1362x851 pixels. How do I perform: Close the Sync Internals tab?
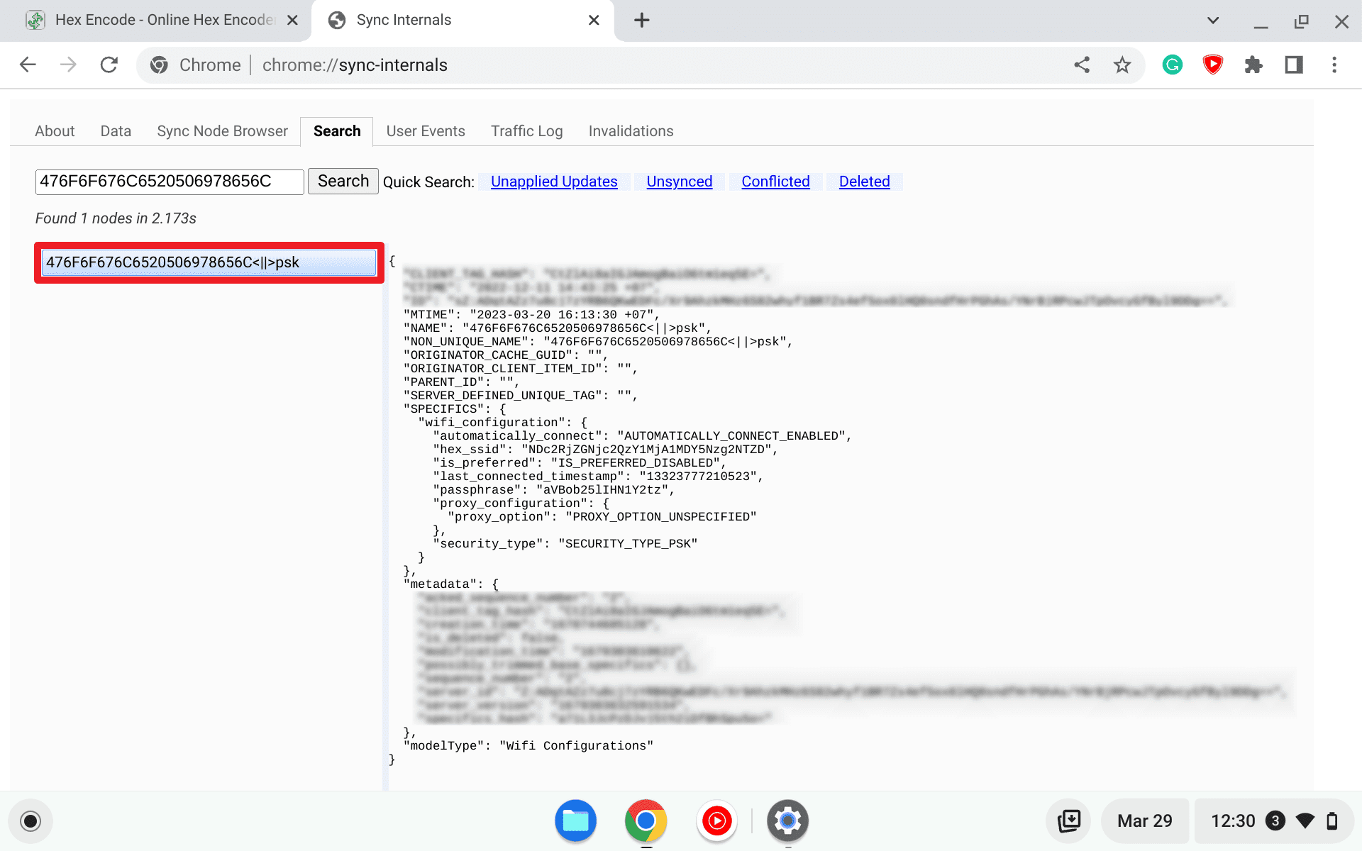coord(594,20)
